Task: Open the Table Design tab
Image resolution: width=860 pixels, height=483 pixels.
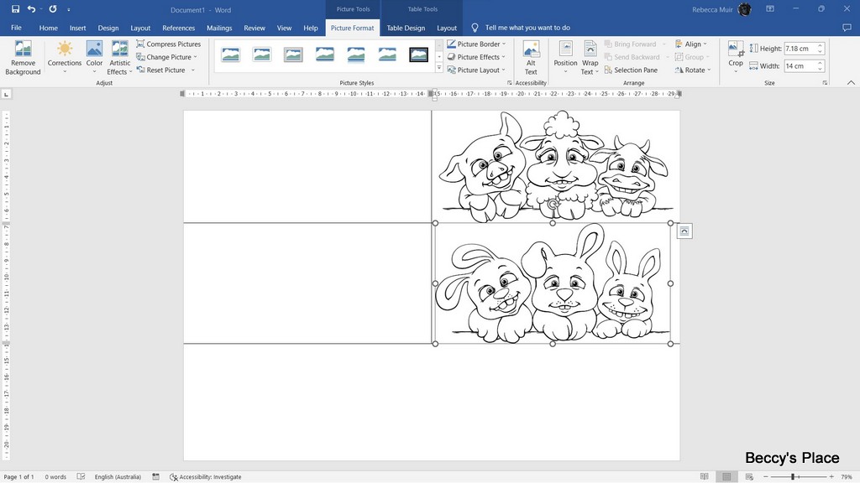Action: pyautogui.click(x=406, y=28)
